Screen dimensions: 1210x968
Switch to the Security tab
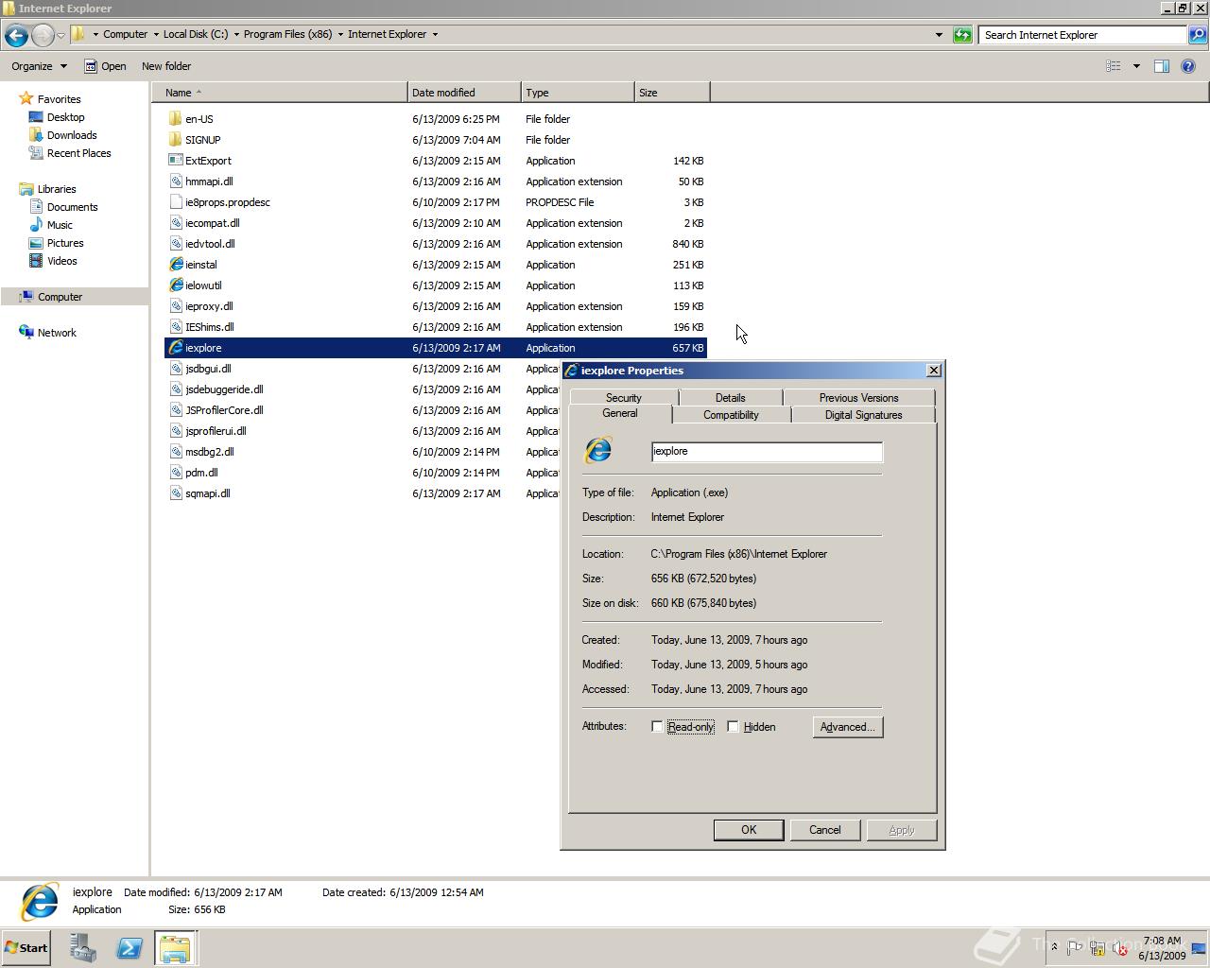[624, 398]
